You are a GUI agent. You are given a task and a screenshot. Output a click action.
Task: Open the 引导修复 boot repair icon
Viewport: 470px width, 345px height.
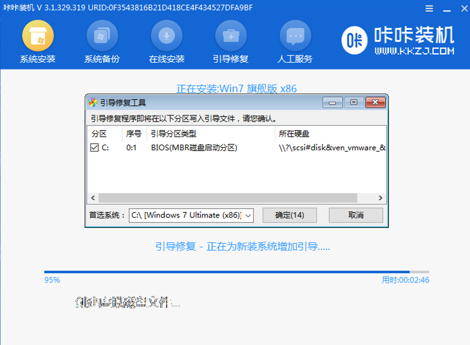pyautogui.click(x=231, y=36)
